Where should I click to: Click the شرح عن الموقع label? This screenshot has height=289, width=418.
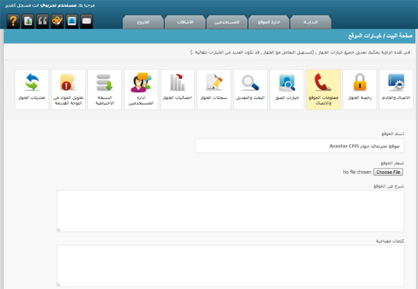click(x=389, y=186)
